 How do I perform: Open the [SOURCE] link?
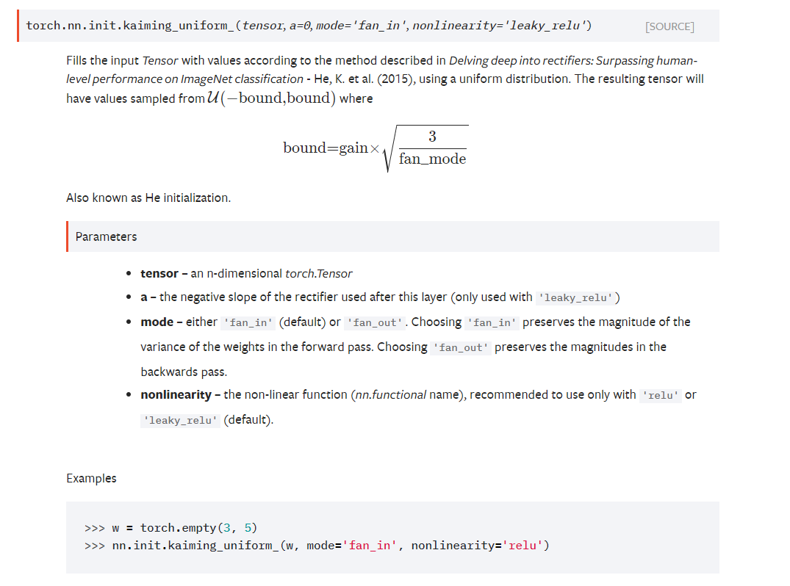(x=669, y=26)
